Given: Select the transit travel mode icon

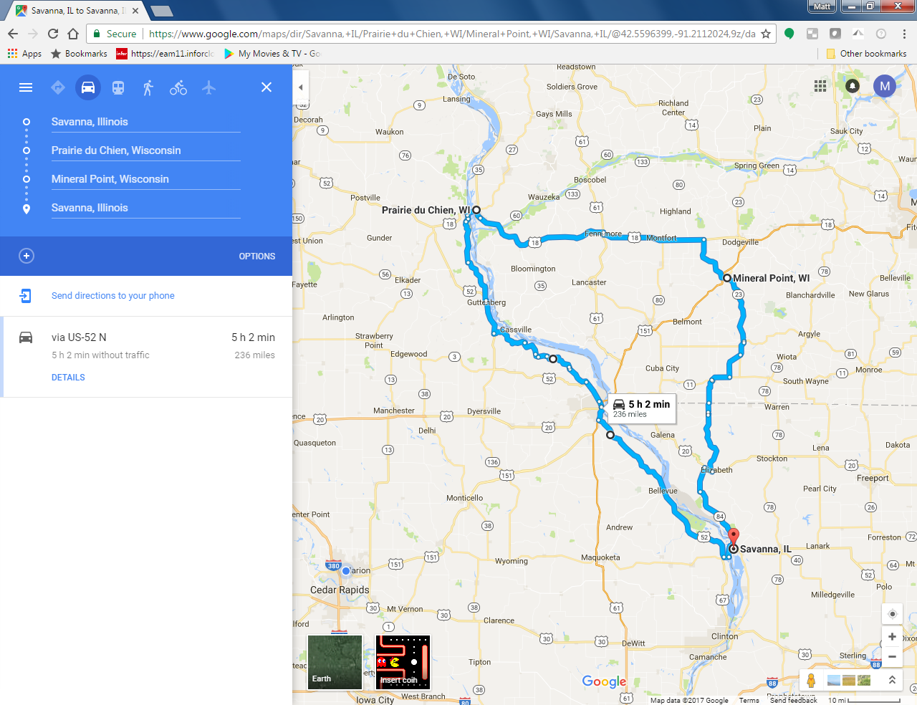Looking at the screenshot, I should coord(118,87).
